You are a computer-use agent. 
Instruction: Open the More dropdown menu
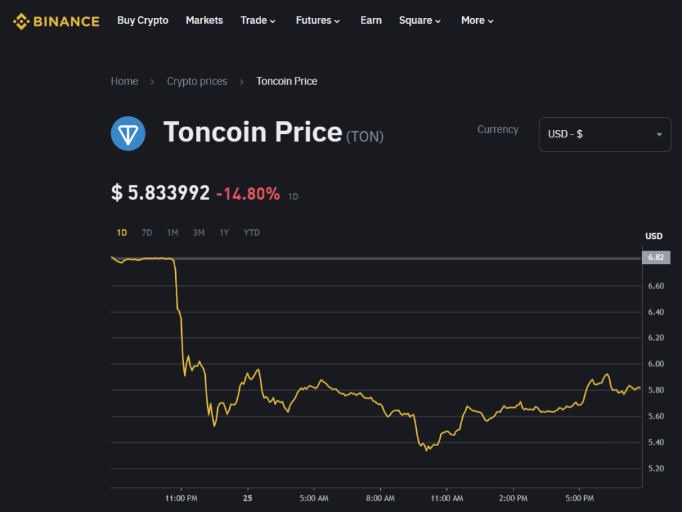[x=477, y=21]
